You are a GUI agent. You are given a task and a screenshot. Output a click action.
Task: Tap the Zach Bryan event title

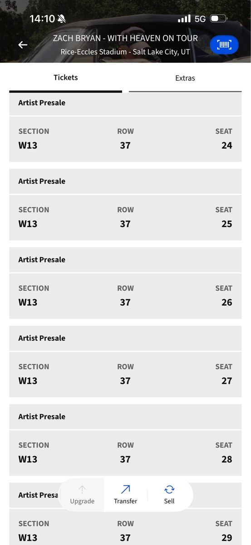tap(125, 38)
